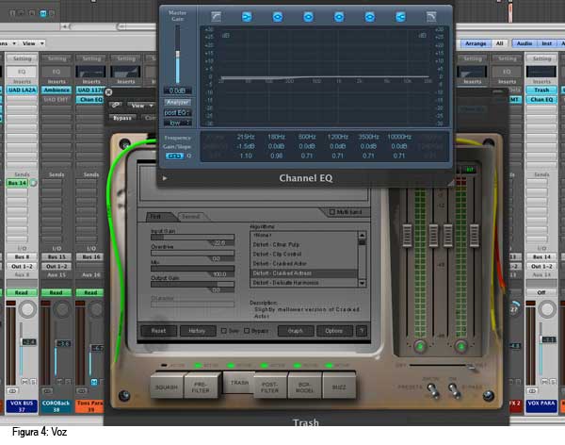565x445 pixels.
Task: Toggle Read automation on COROBack channel
Action: tap(56, 292)
